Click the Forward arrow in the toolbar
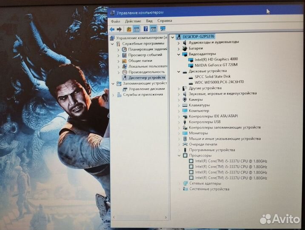 119,29
